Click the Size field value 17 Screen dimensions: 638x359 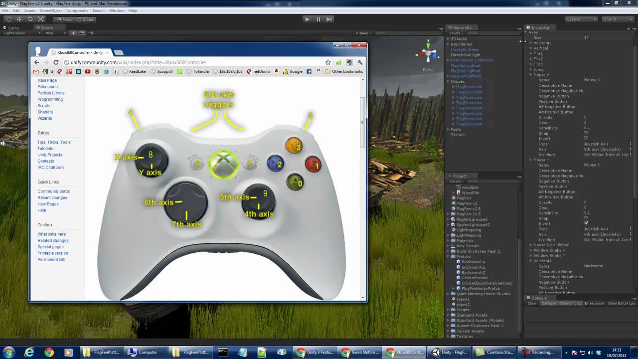coord(609,37)
